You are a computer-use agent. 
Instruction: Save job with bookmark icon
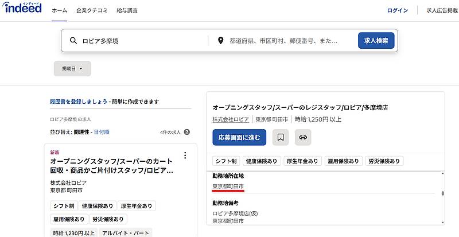coord(281,137)
